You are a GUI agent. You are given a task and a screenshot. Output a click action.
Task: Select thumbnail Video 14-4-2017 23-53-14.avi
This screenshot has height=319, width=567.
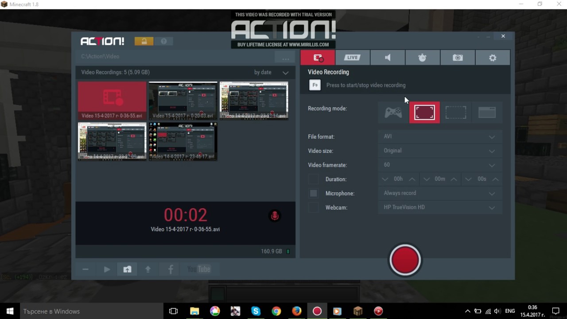[254, 100]
